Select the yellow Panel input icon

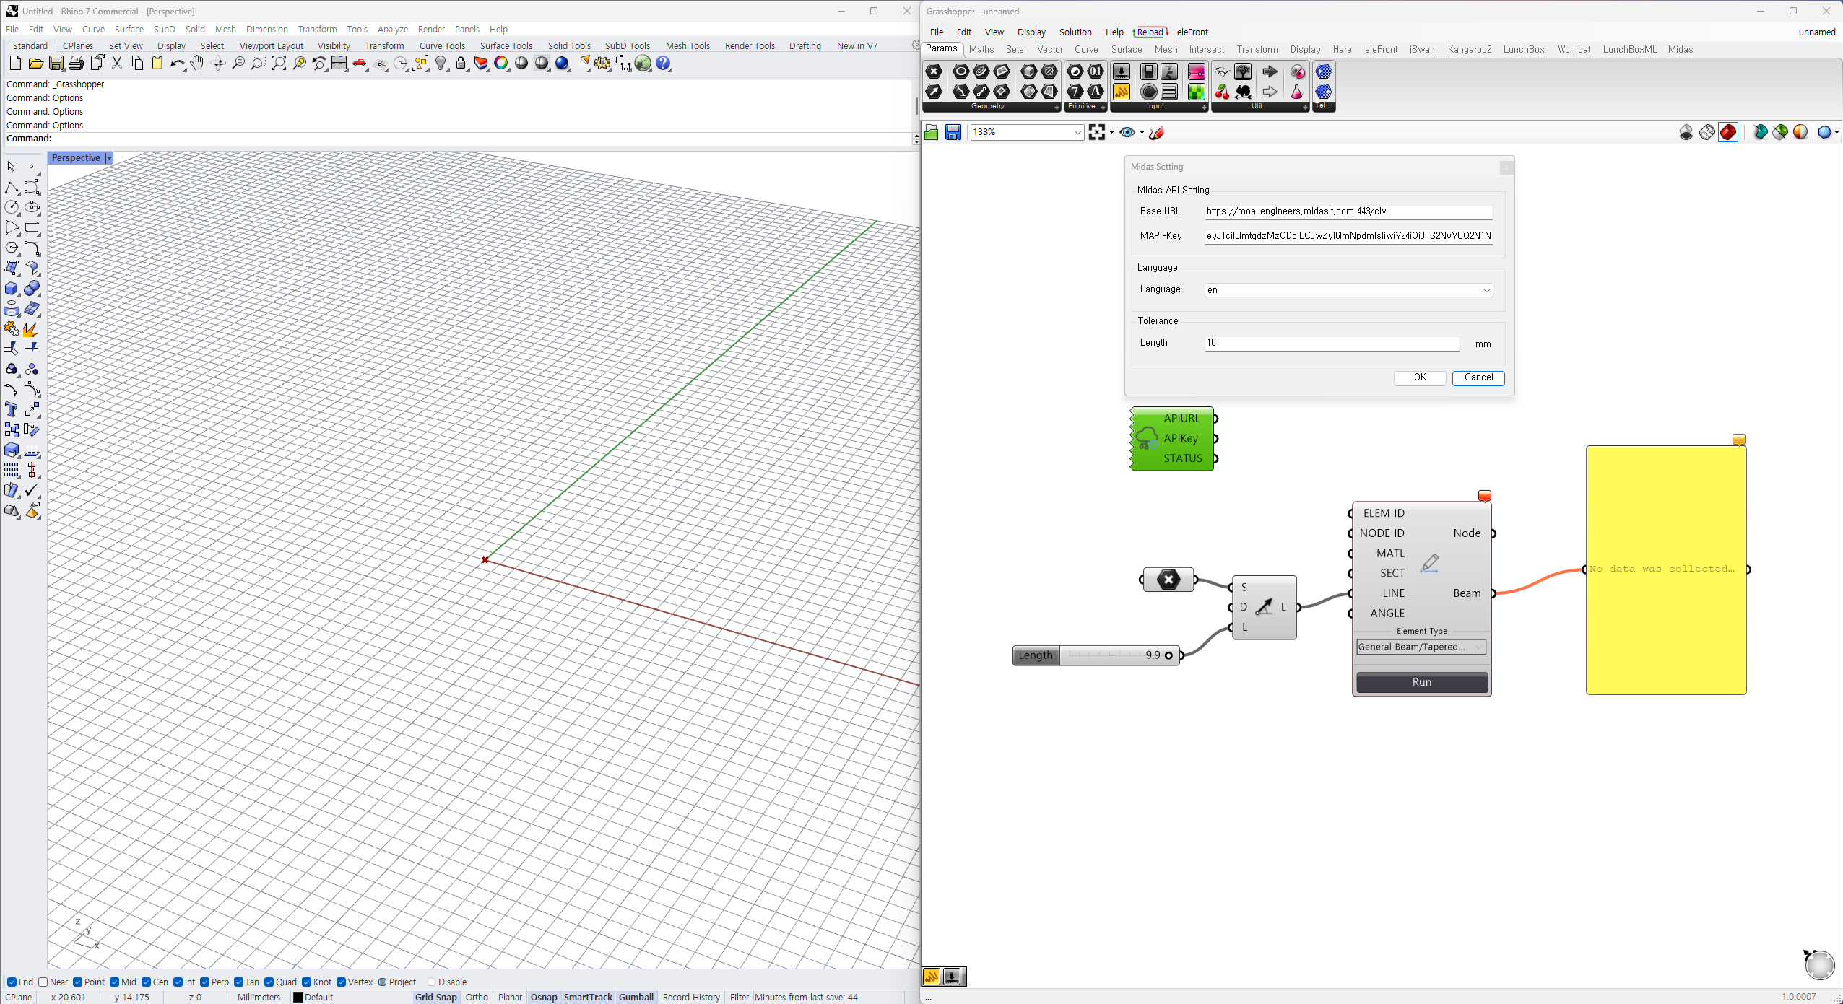click(1122, 92)
